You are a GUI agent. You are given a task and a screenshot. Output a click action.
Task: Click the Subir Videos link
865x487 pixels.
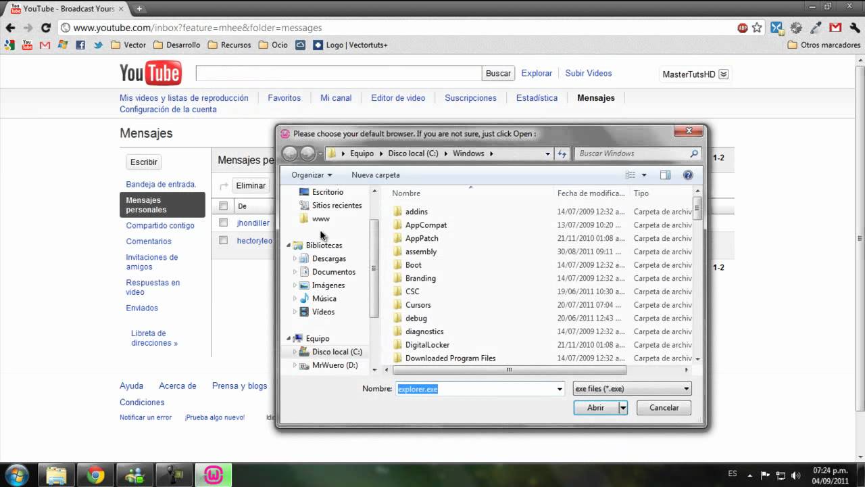[x=589, y=73]
